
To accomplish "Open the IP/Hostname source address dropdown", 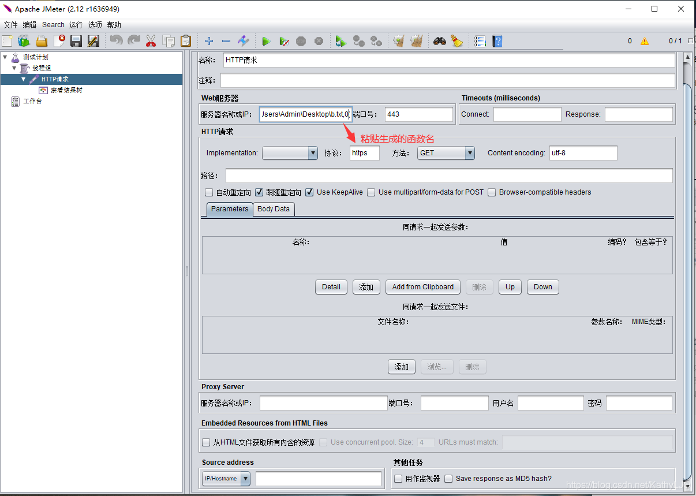I will tap(226, 479).
